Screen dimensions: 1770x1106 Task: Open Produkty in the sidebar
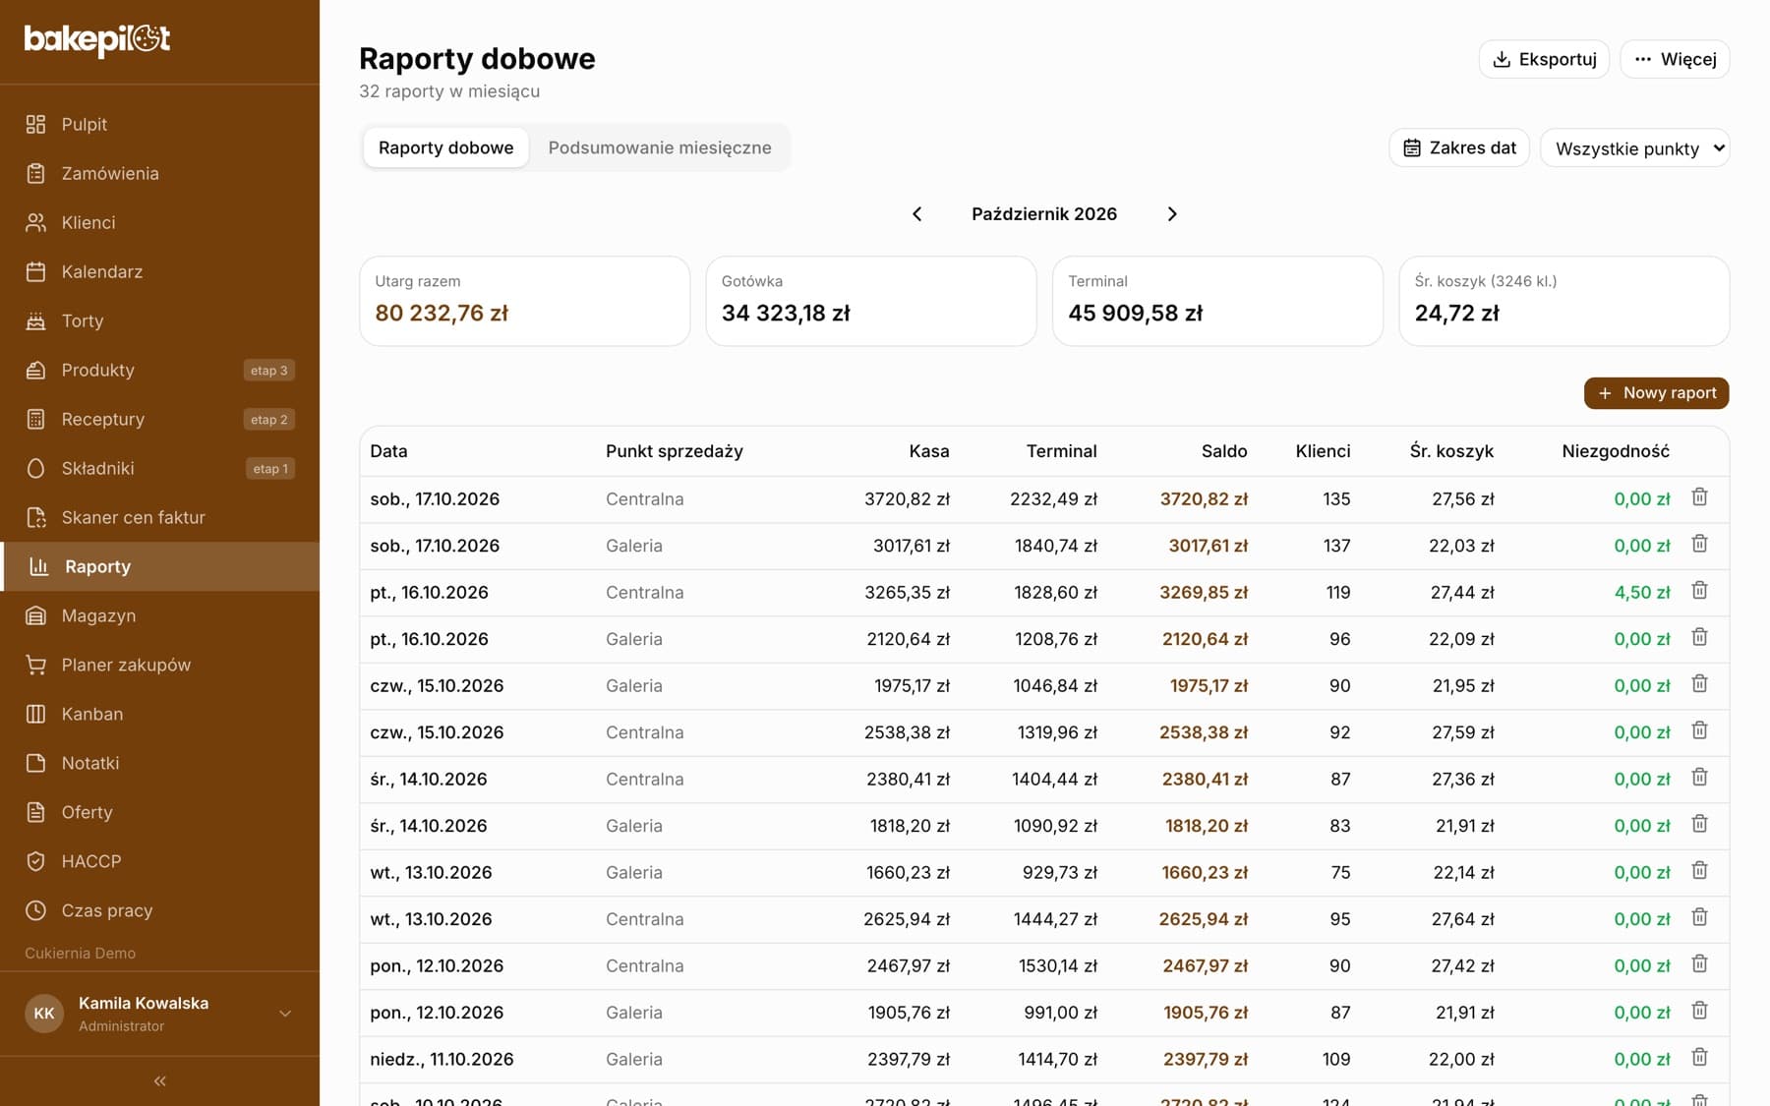(x=160, y=370)
